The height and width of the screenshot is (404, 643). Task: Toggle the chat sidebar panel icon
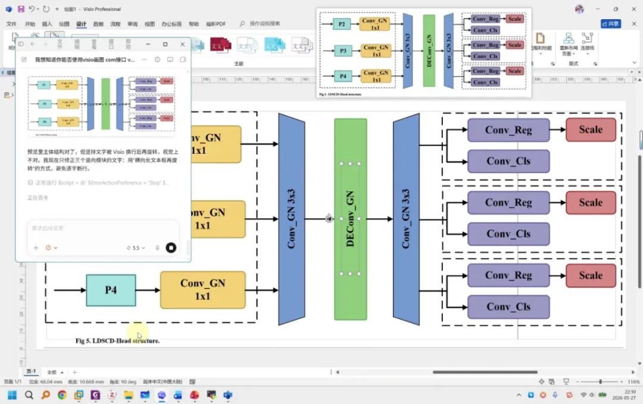click(x=21, y=44)
